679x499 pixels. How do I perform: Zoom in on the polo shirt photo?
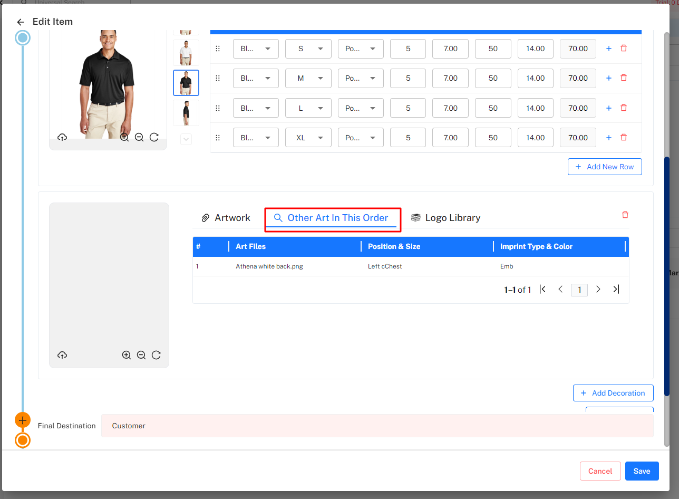pyautogui.click(x=124, y=137)
